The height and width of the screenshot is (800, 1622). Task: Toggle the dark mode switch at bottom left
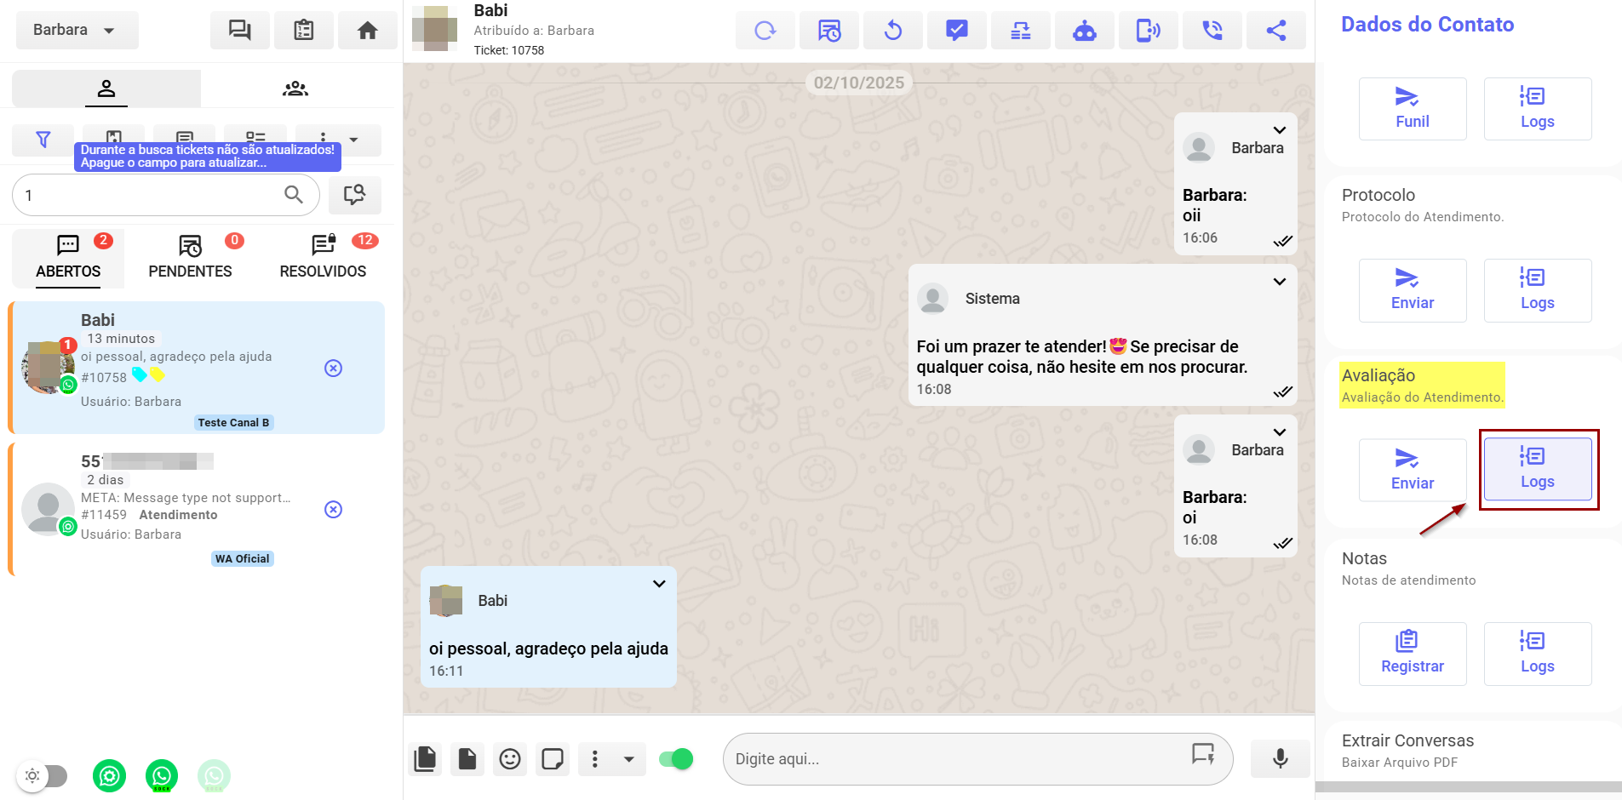pos(43,775)
